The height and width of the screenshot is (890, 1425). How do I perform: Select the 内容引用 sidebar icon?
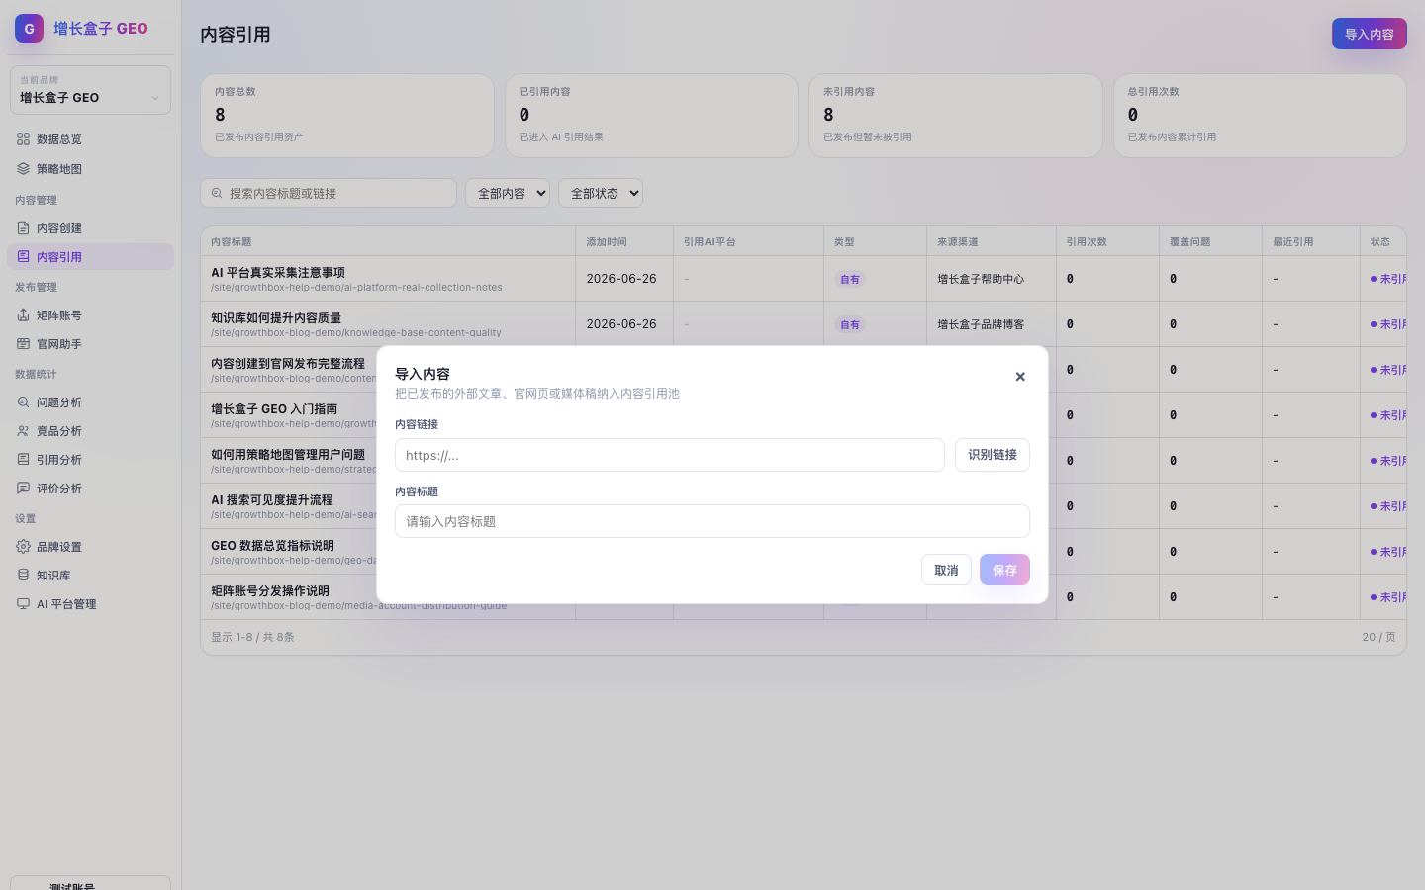[23, 257]
